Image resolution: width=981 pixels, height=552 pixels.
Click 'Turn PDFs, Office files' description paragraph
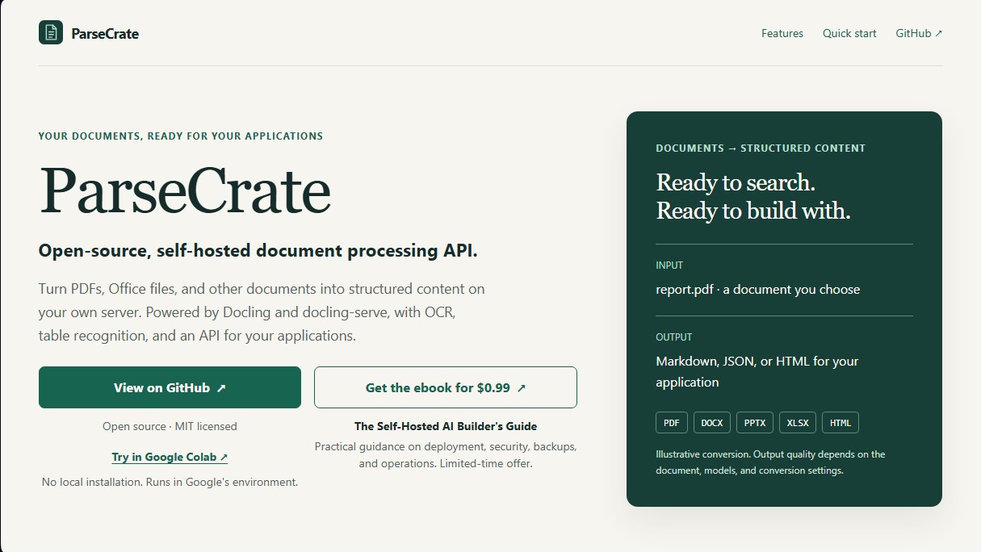pos(262,312)
